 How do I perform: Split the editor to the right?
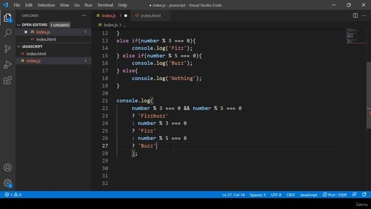[x=355, y=16]
